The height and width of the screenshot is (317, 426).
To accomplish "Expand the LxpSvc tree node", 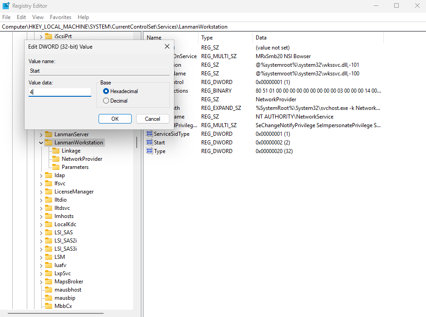I will [41, 273].
